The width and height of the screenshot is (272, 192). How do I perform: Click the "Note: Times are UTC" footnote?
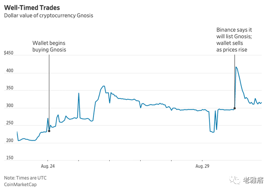(x=25, y=178)
